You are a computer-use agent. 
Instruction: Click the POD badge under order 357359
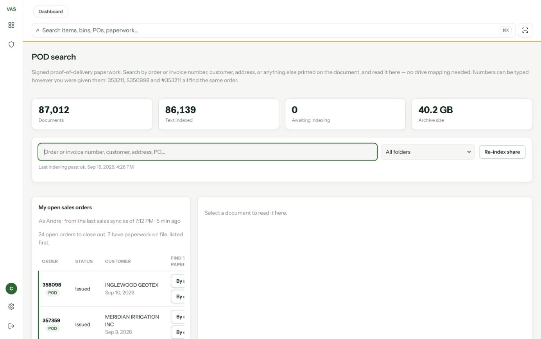tap(53, 328)
